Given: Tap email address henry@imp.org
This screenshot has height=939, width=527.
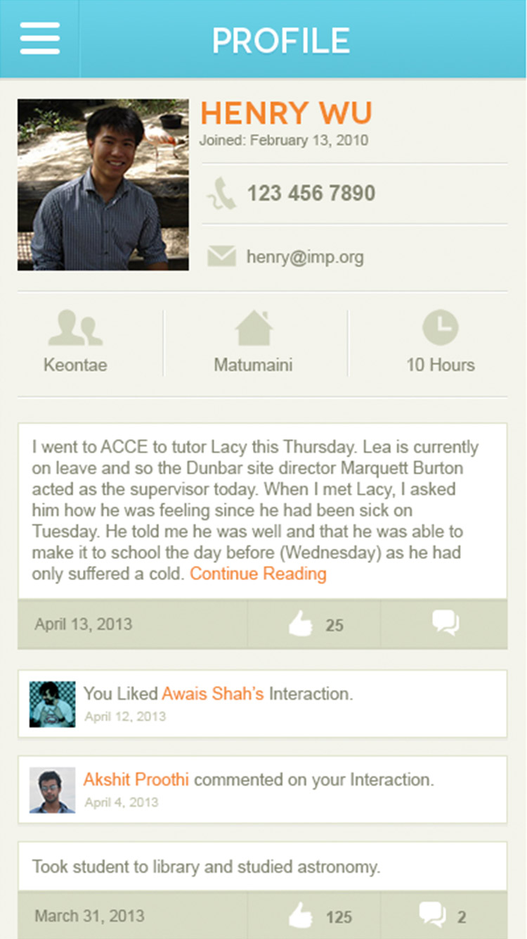Looking at the screenshot, I should [x=305, y=258].
